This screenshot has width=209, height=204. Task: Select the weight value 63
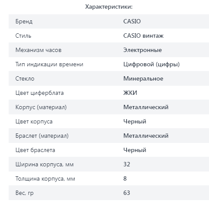click(127, 193)
